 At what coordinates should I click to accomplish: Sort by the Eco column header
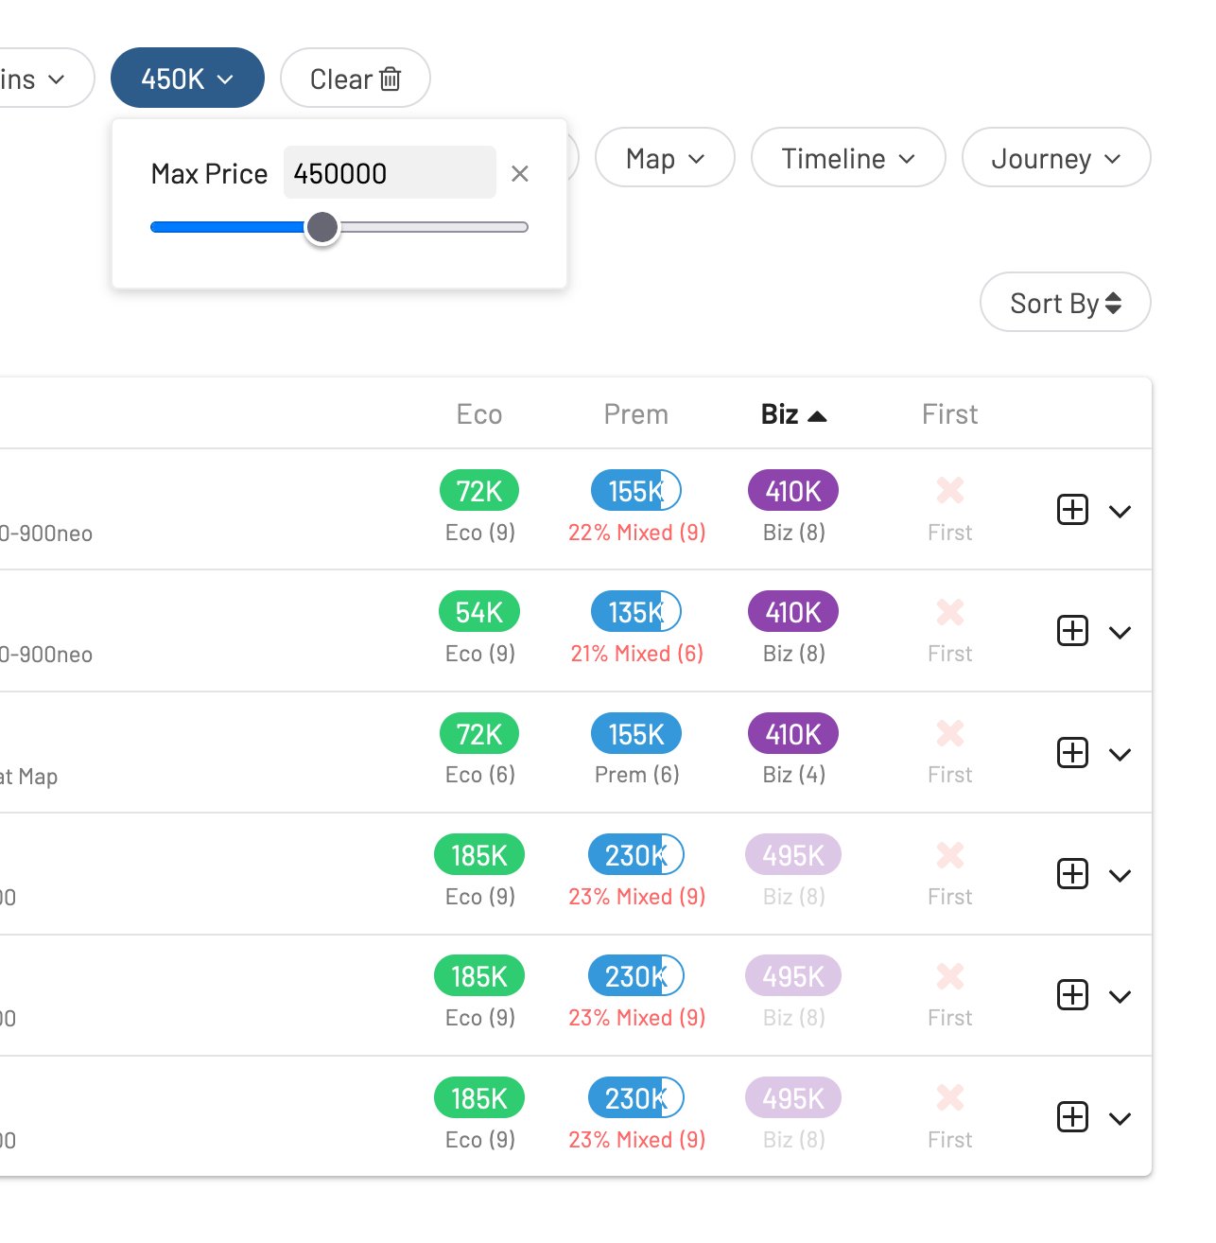click(x=478, y=414)
